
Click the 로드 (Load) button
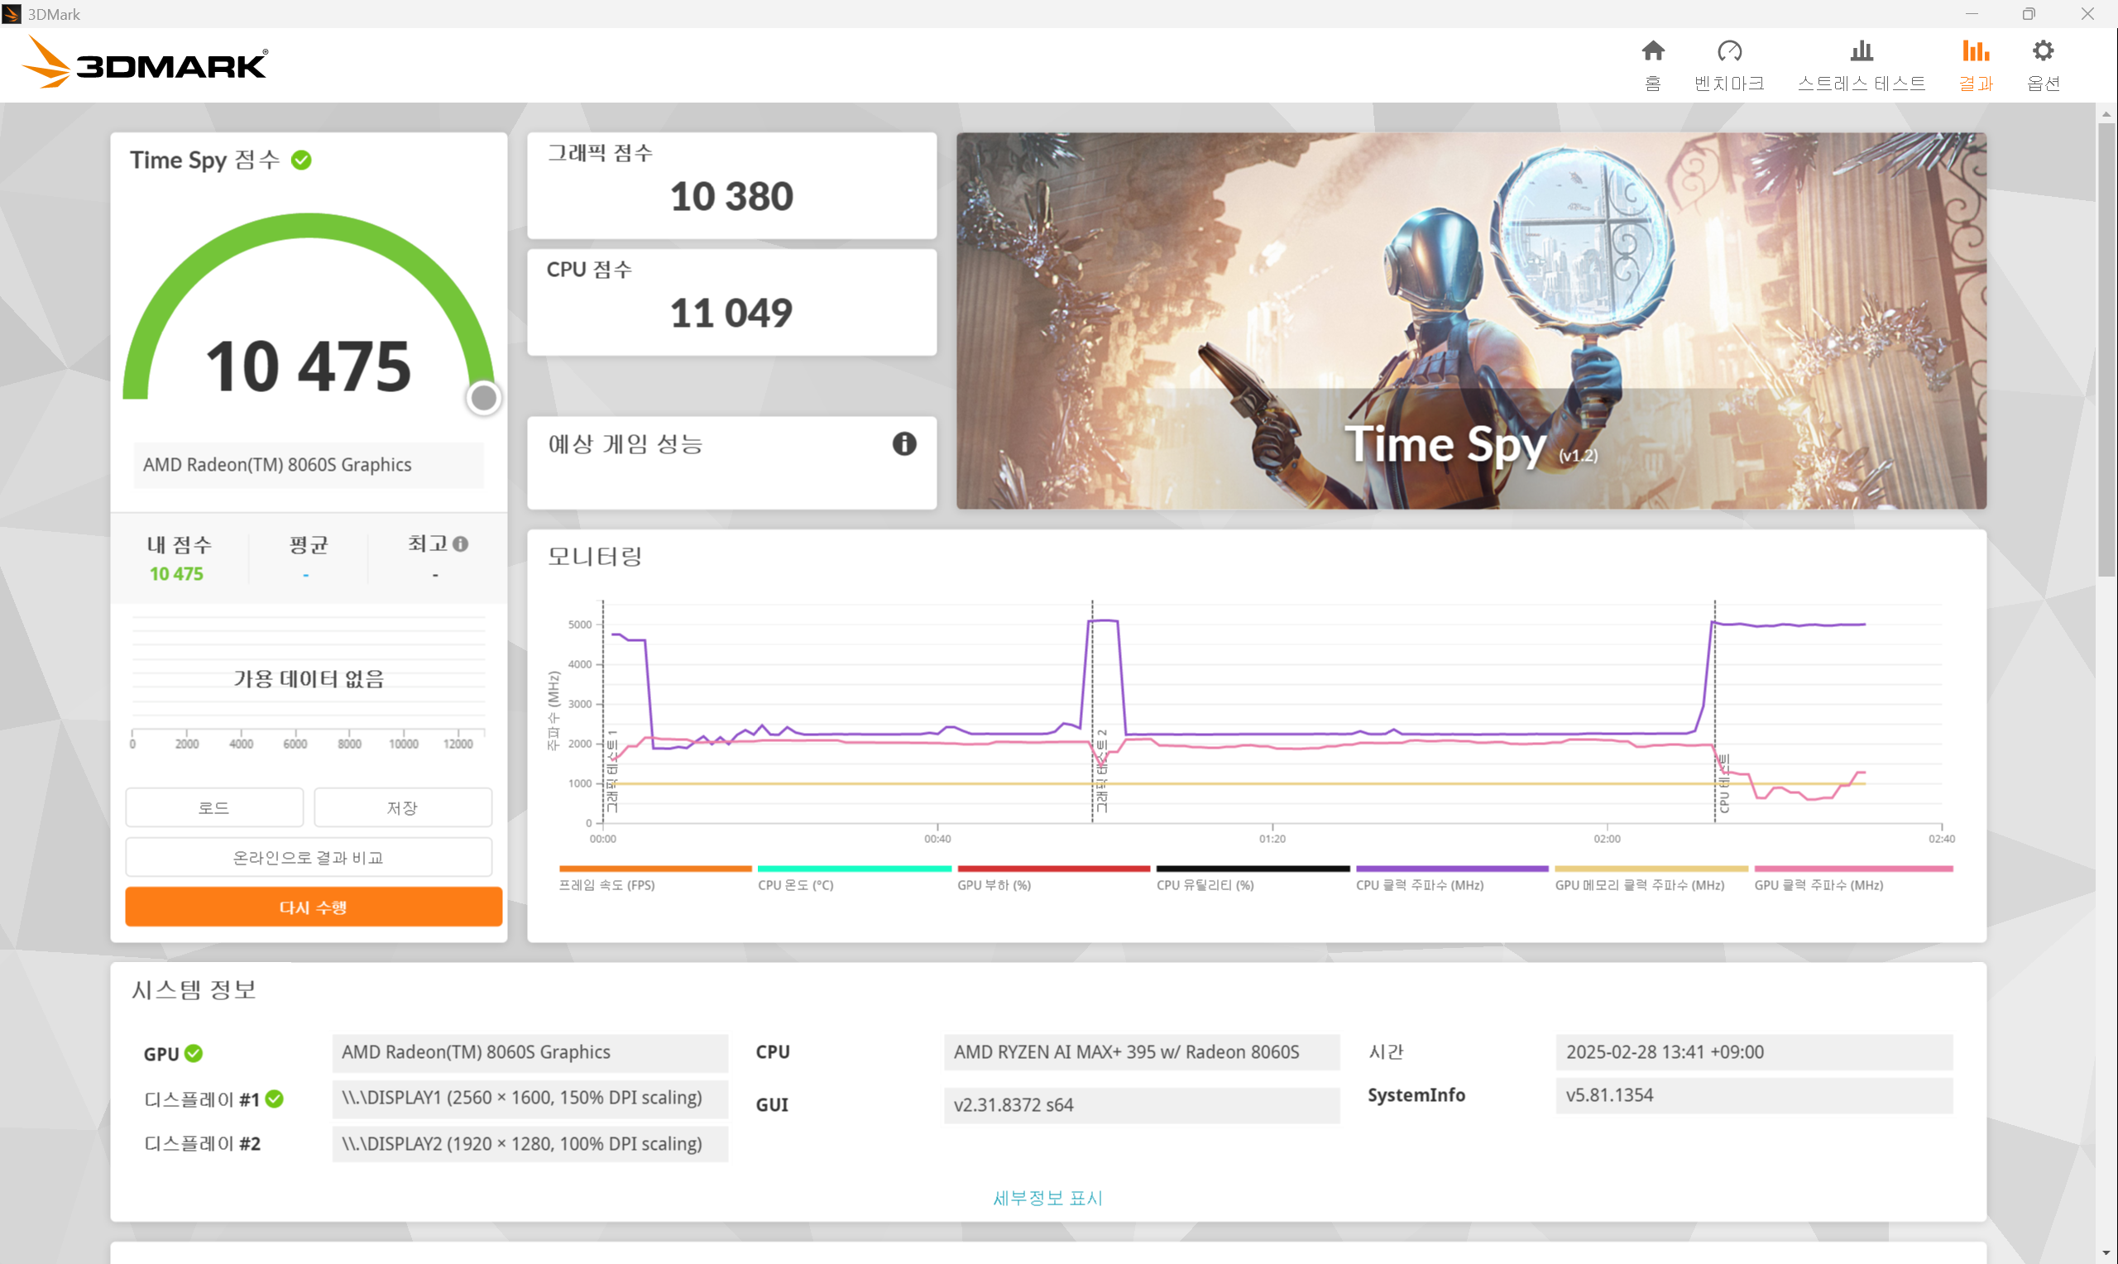(x=213, y=807)
